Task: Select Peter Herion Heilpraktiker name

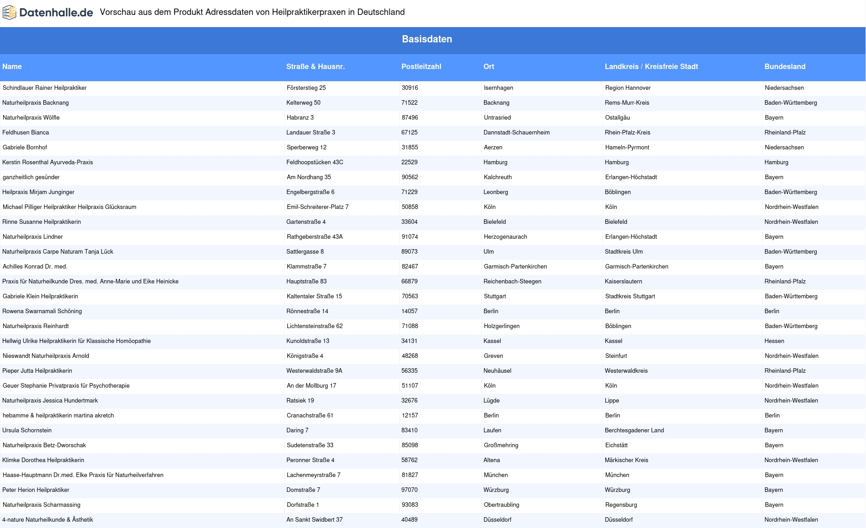Action: (36, 490)
